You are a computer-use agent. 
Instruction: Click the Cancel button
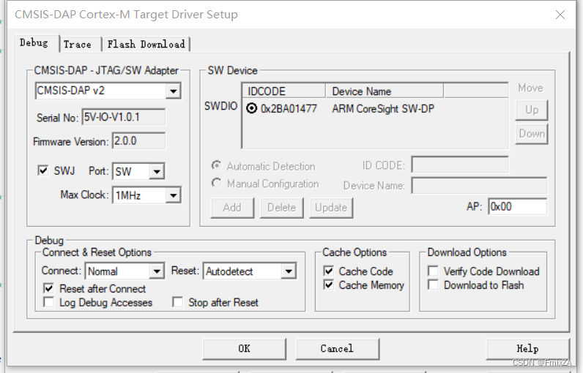337,349
